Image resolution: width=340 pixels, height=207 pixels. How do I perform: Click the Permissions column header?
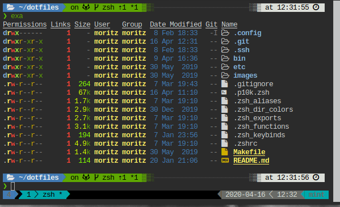pyautogui.click(x=25, y=24)
